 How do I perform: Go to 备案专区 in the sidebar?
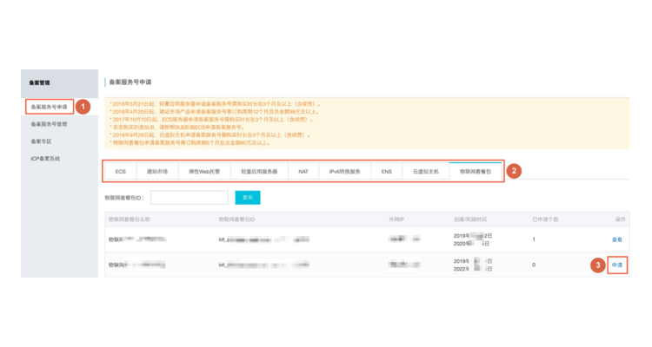point(41,141)
